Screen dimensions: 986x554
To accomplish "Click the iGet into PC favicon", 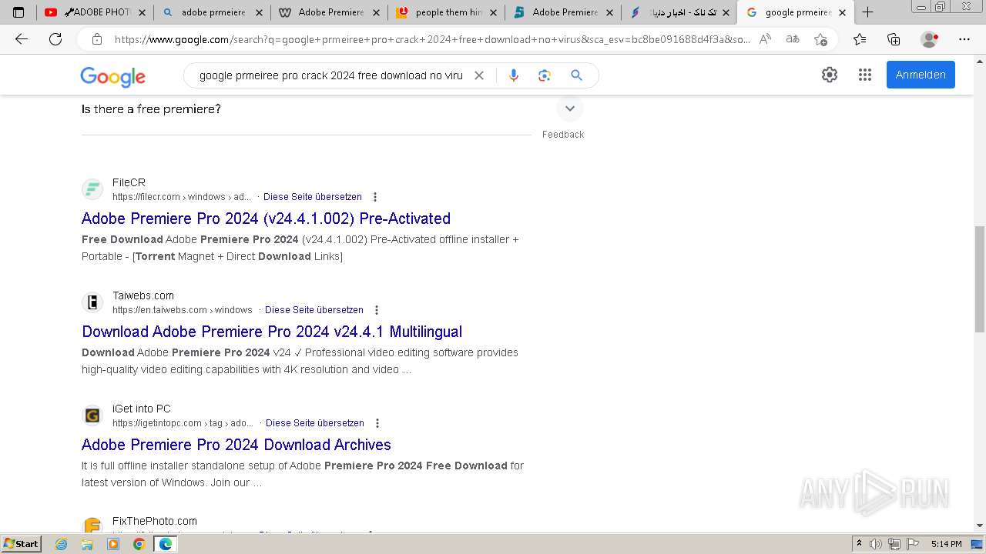I will [92, 415].
